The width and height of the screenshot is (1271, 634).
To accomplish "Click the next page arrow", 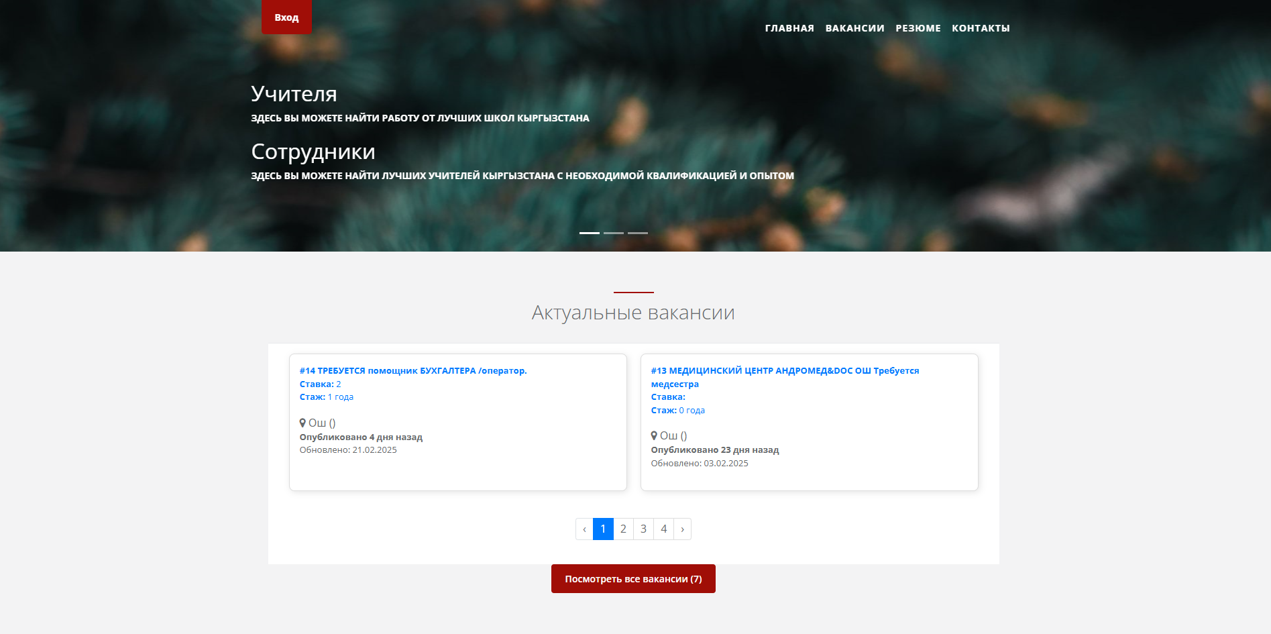I will pyautogui.click(x=682, y=529).
